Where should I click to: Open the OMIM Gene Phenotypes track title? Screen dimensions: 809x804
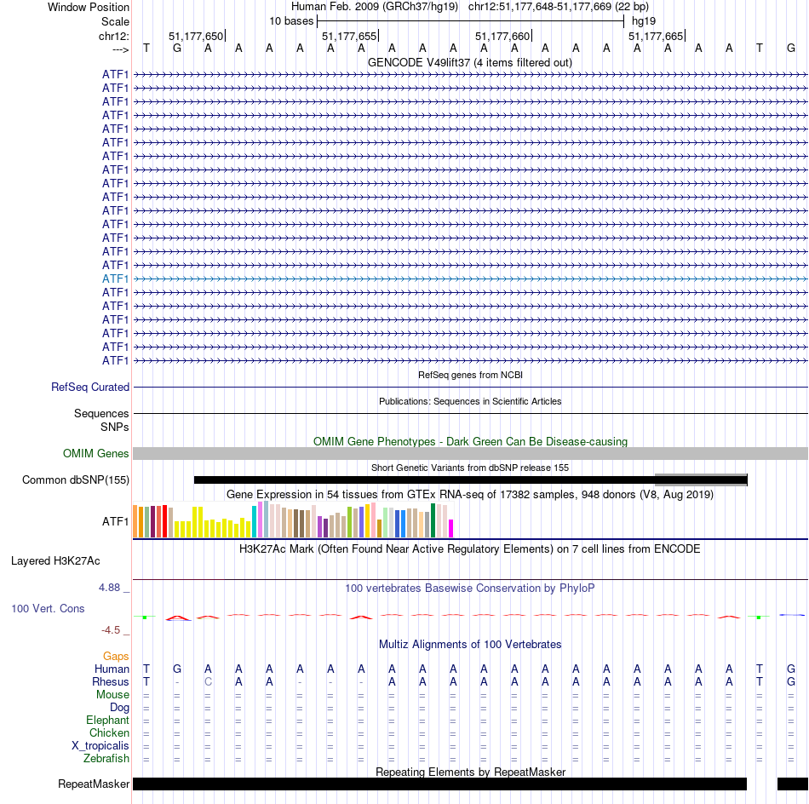pos(470,442)
